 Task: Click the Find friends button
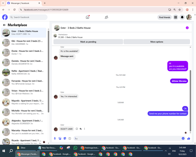(x=165, y=17)
